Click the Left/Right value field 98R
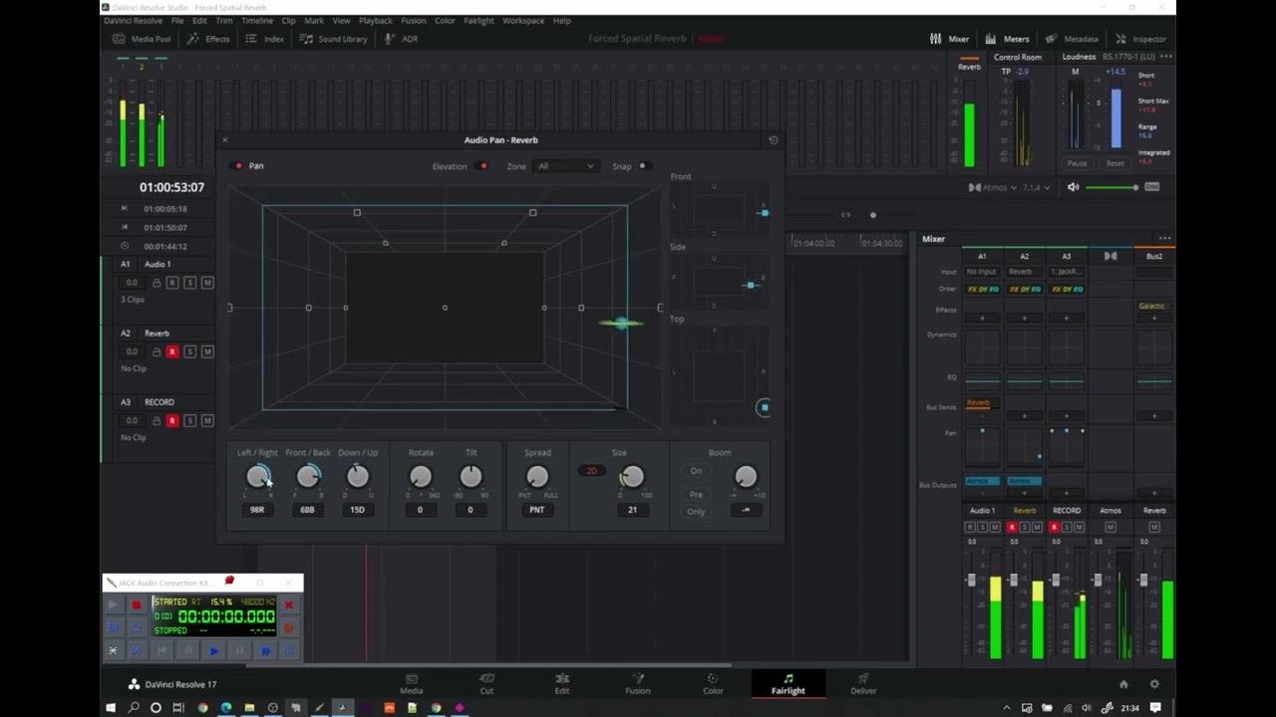1276x717 pixels. [x=257, y=510]
